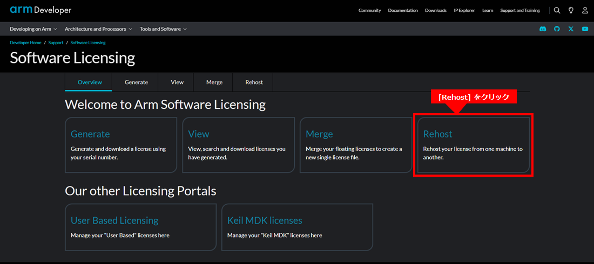Open the Generate card heading
The width and height of the screenshot is (594, 264).
[x=90, y=134]
